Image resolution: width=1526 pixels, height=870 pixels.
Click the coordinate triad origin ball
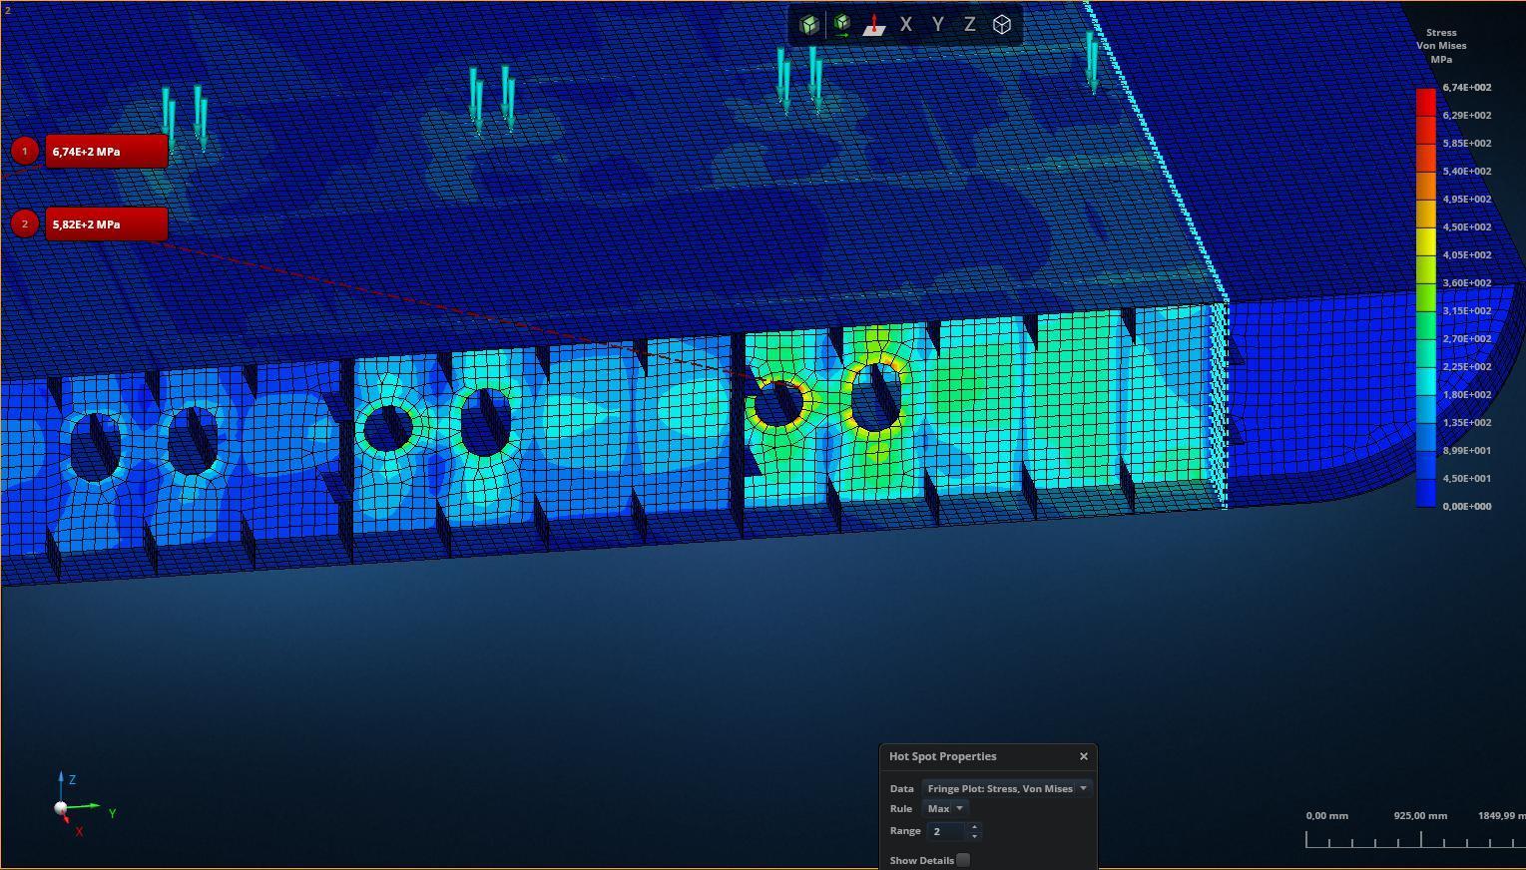point(61,808)
